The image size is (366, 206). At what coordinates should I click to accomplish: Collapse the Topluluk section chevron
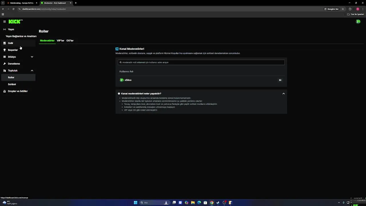tap(32, 70)
